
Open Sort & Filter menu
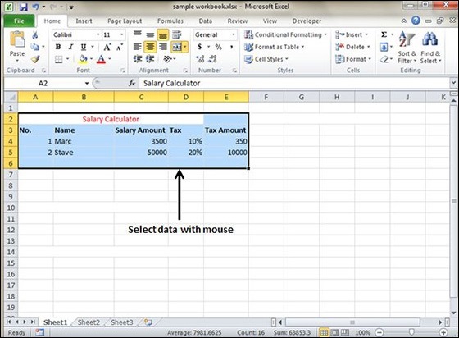pyautogui.click(x=407, y=48)
